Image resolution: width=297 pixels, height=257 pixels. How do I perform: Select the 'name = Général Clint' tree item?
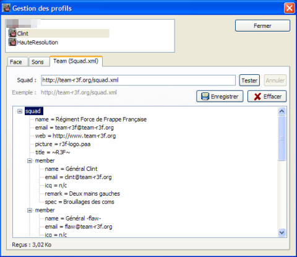click(x=71, y=169)
